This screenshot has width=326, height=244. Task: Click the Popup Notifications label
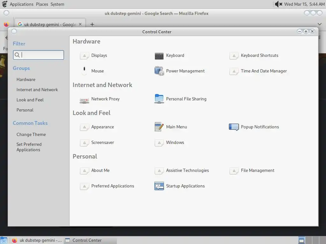(260, 127)
